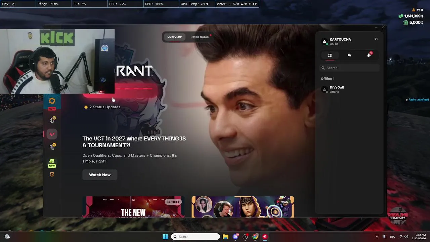
Task: Open the chat messages tab
Action: 349,55
